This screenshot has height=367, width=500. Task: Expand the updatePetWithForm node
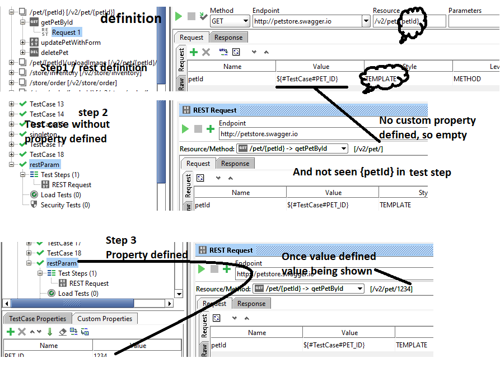coord(22,42)
